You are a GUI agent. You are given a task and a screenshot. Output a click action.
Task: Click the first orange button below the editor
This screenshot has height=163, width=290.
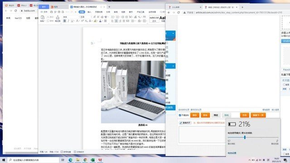click(194, 115)
